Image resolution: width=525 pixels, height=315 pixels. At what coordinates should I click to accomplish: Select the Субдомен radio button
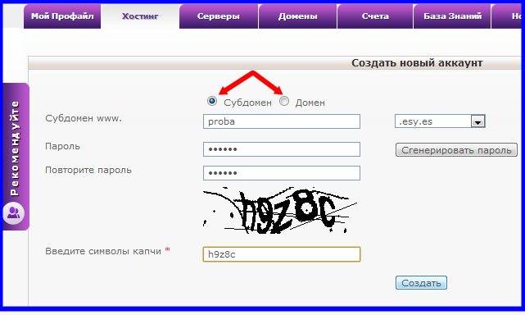click(212, 101)
